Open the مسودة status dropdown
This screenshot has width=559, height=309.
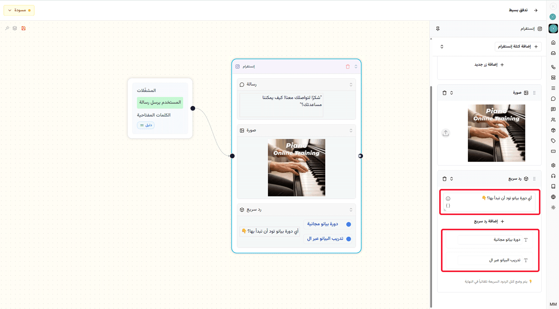click(19, 10)
